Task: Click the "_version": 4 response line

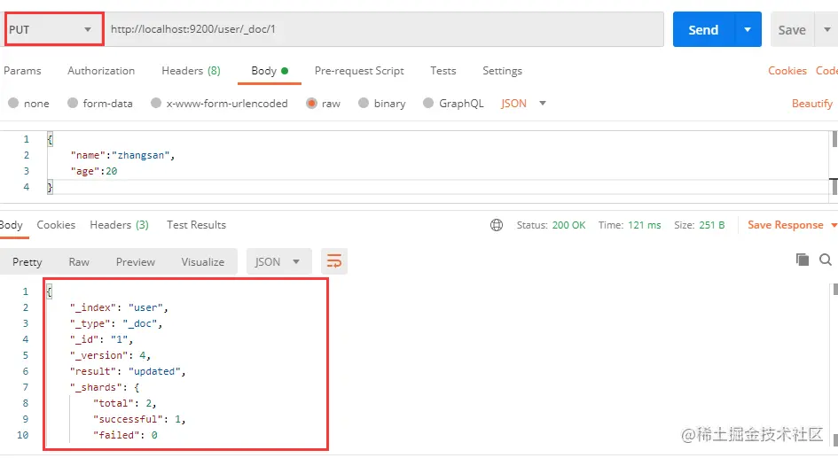Action: (x=110, y=355)
